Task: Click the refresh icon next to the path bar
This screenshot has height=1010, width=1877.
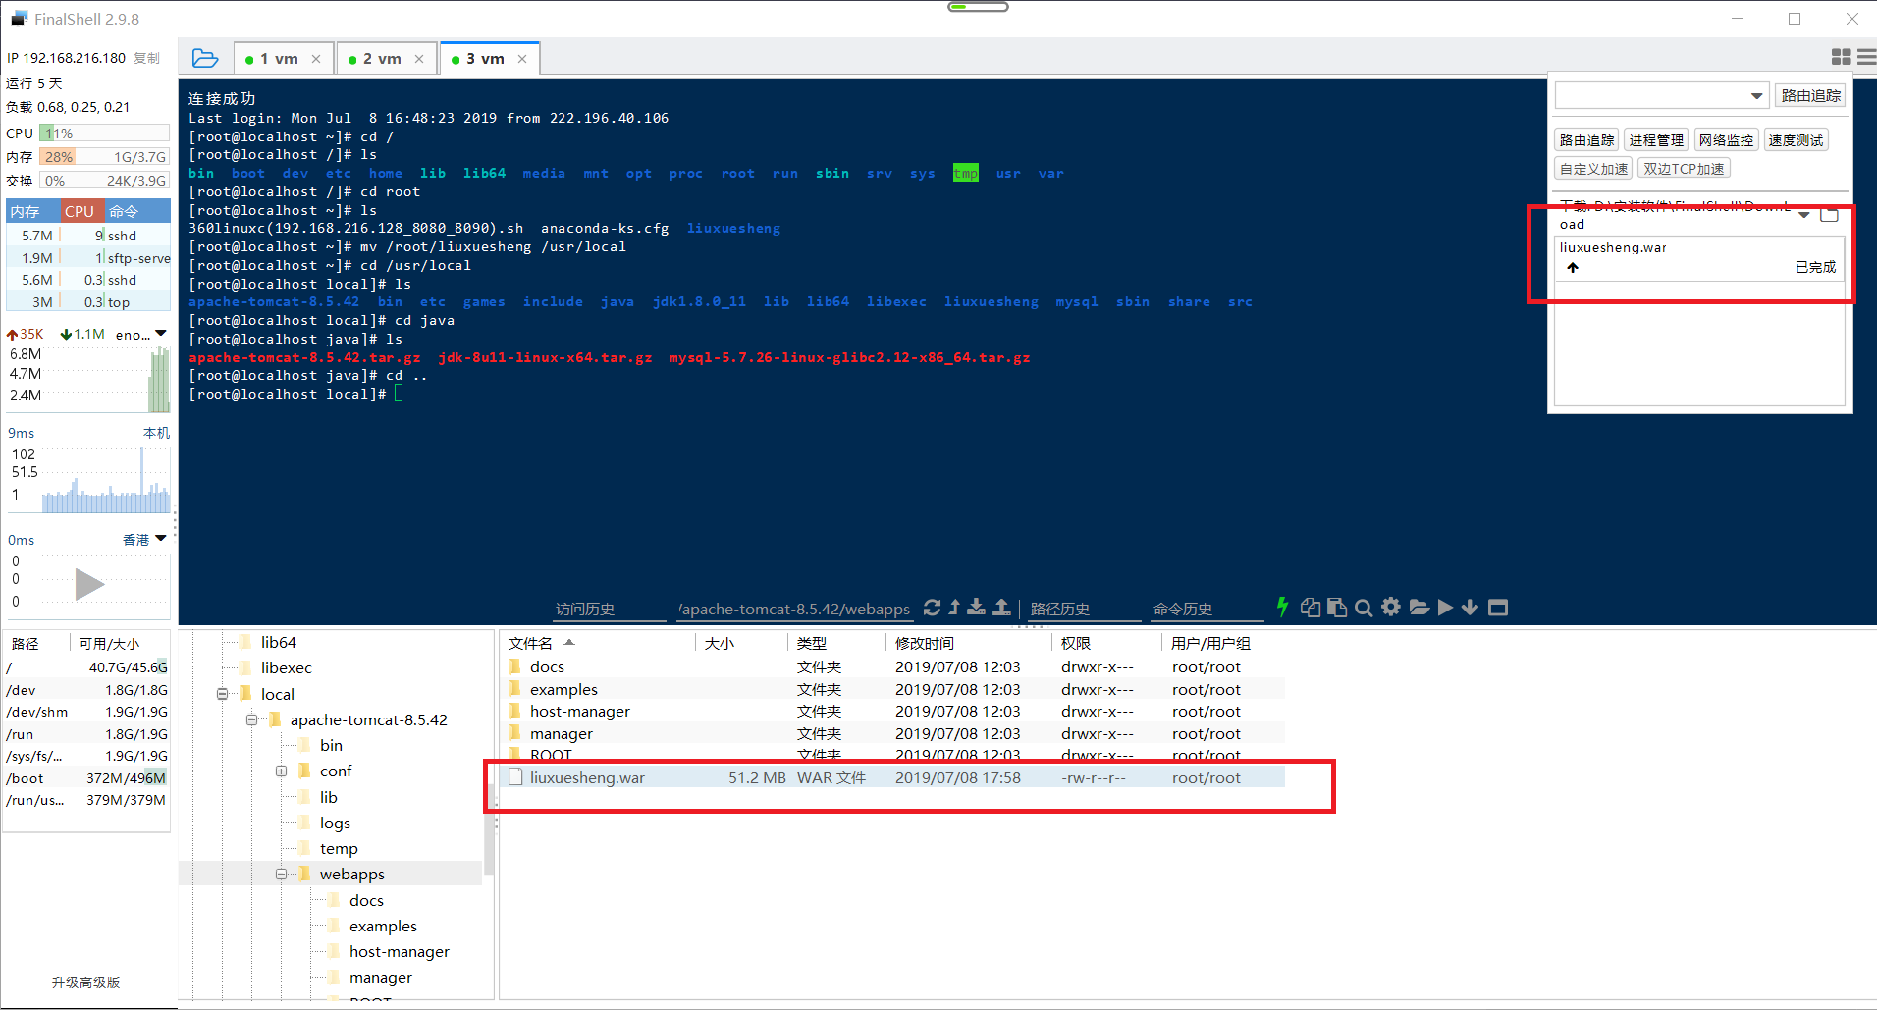Action: (x=932, y=607)
